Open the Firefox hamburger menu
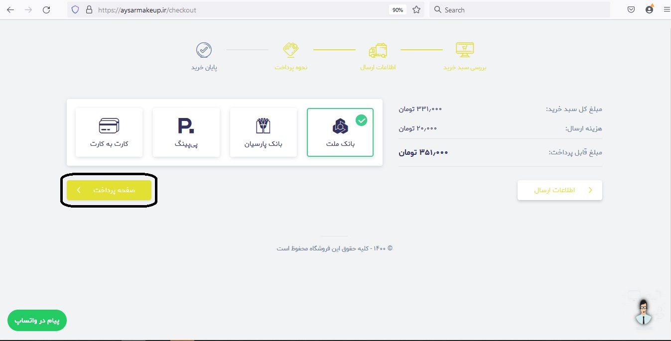671x341 pixels. [x=667, y=9]
